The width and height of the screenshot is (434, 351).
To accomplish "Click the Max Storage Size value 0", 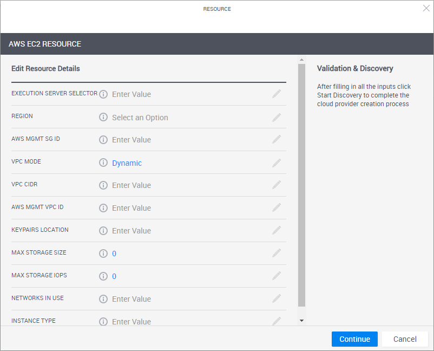I will point(114,254).
